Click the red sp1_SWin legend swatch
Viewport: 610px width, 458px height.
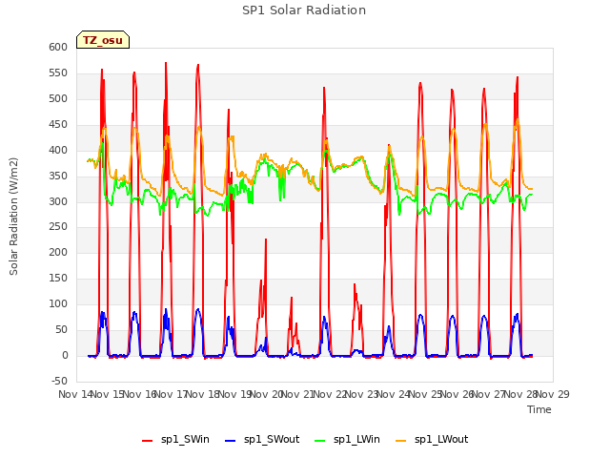click(x=148, y=441)
